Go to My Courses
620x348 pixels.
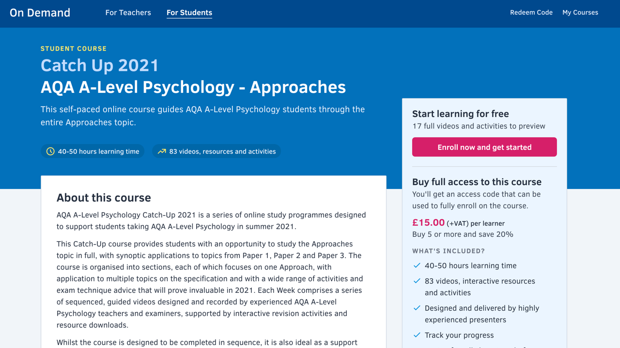580,13
